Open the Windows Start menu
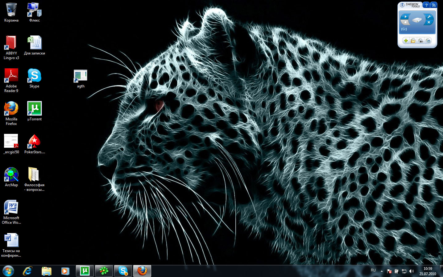The image size is (443, 277). pos(8,271)
